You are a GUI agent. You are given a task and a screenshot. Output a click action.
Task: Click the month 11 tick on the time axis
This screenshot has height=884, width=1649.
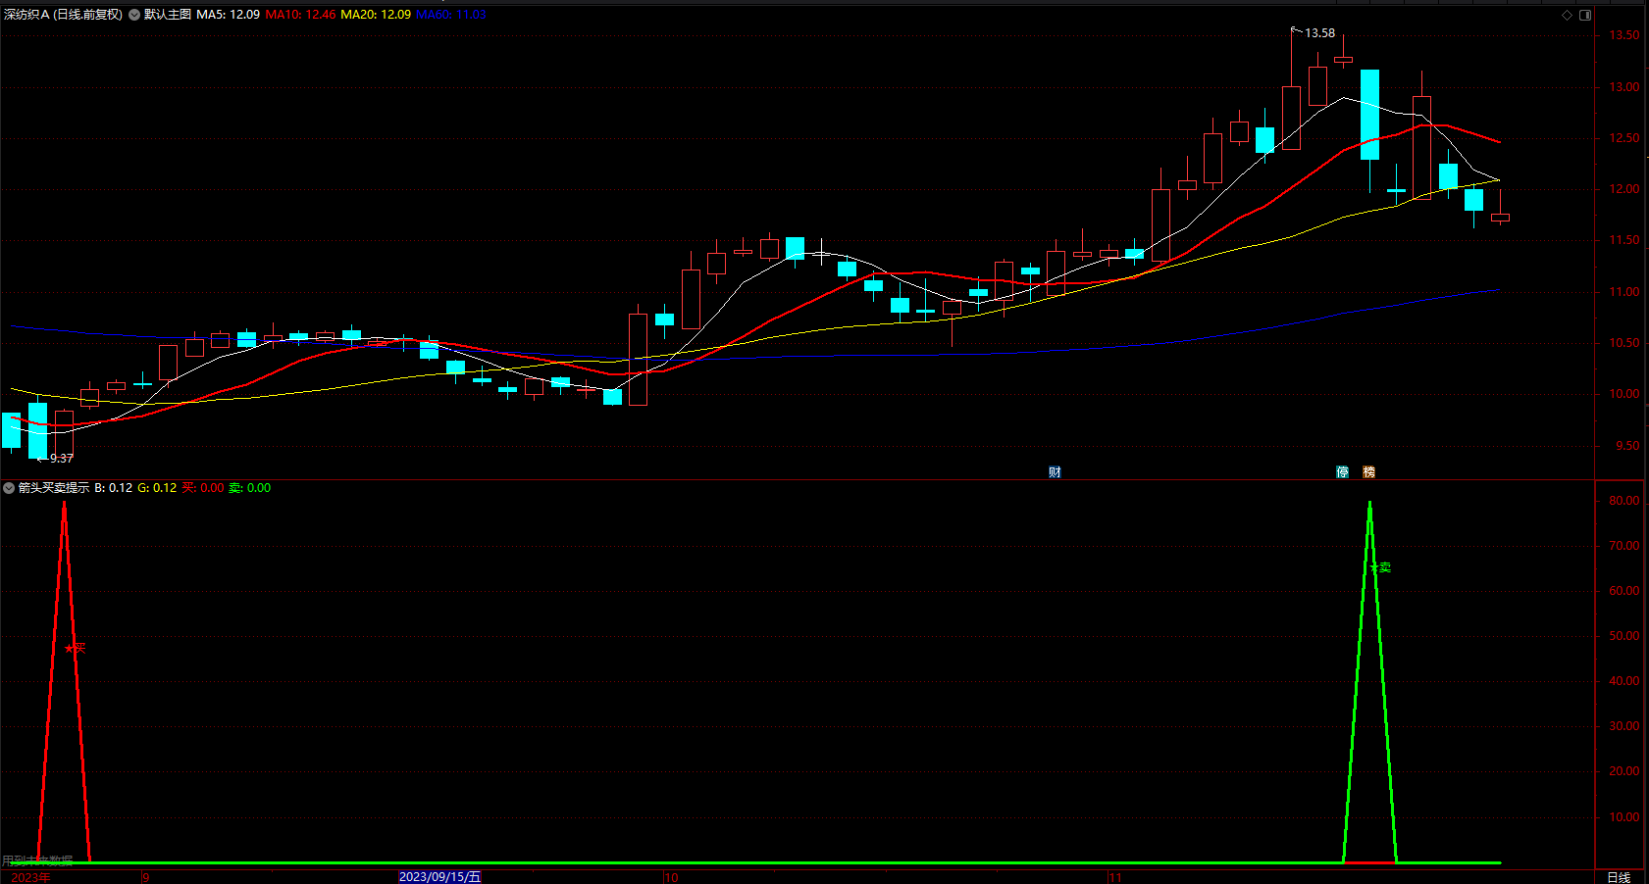click(x=1115, y=877)
